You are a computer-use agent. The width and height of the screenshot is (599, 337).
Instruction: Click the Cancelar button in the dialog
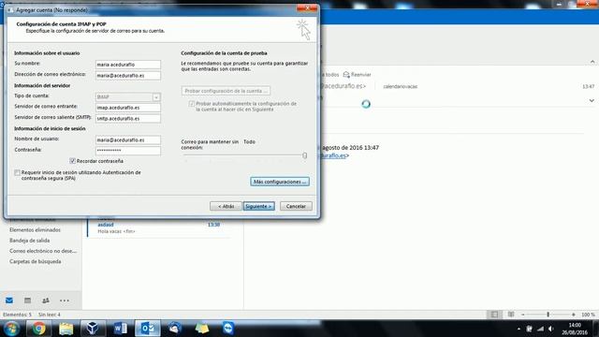(296, 206)
